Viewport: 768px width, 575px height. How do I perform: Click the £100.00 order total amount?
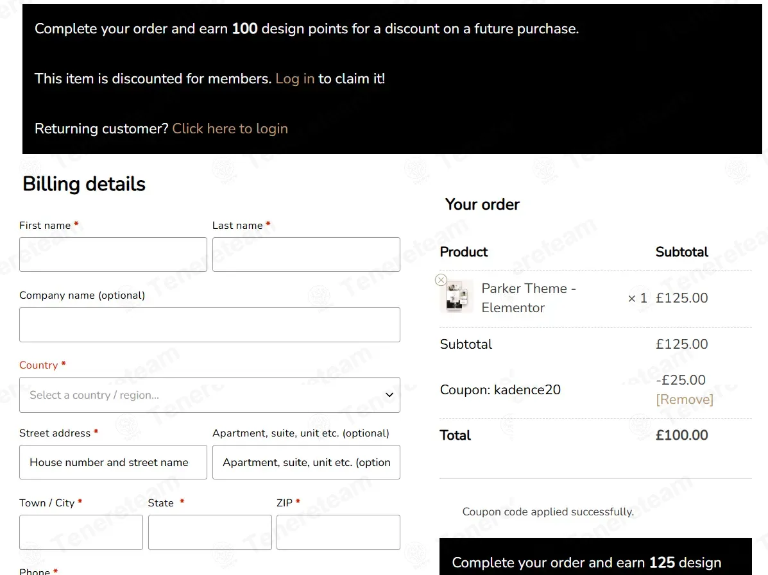pyautogui.click(x=681, y=435)
